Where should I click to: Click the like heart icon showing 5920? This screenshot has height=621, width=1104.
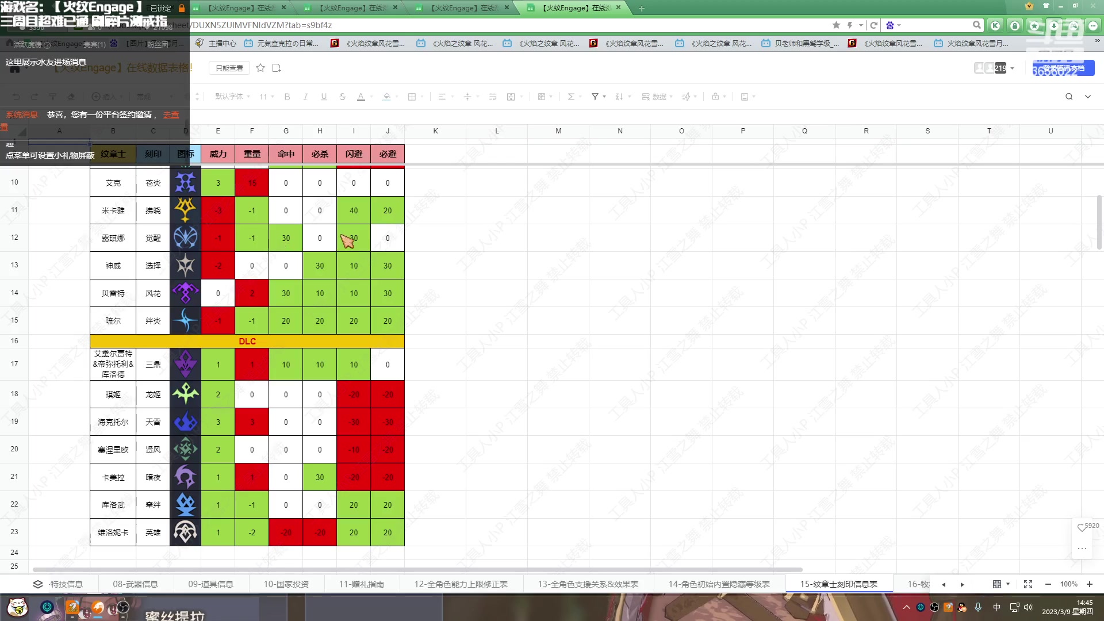[x=1081, y=527]
